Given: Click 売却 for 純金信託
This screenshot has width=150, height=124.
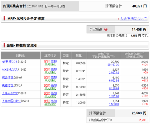Looking at the screenshot, I should pyautogui.click(x=53, y=78).
